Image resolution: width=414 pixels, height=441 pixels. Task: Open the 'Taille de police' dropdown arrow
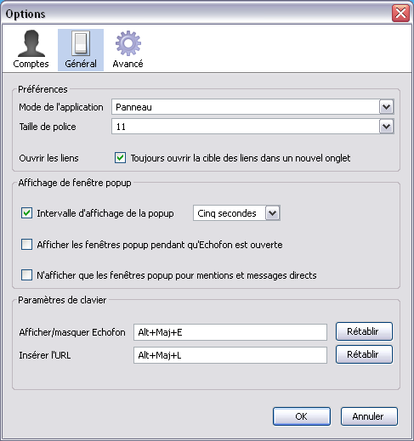[x=387, y=127]
